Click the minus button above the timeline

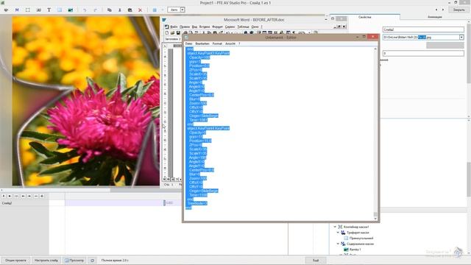(x=36, y=196)
